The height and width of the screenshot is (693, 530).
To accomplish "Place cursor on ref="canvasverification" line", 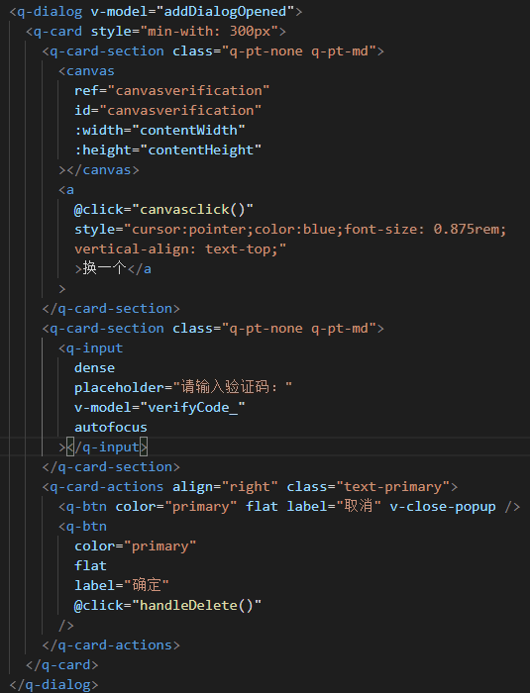I will coord(171,91).
